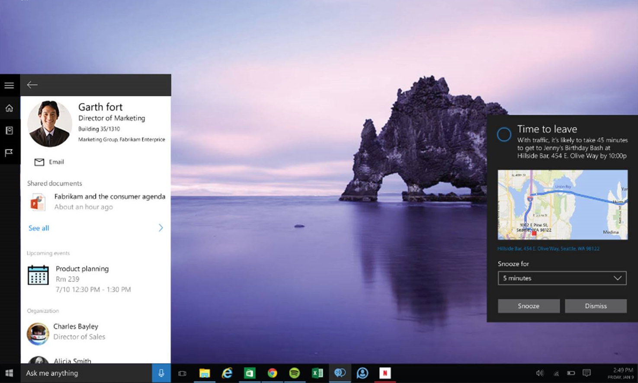
Task: Launch Spotify from the taskbar
Action: pyautogui.click(x=295, y=373)
